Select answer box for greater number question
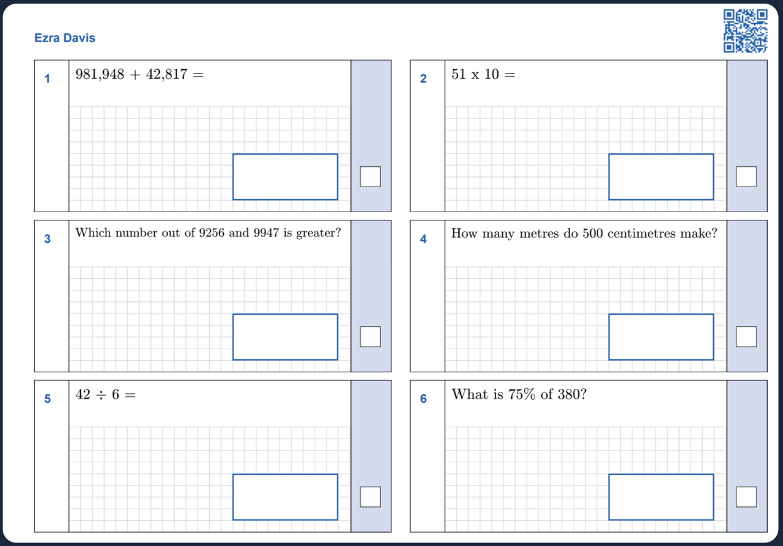The width and height of the screenshot is (783, 546). [285, 337]
